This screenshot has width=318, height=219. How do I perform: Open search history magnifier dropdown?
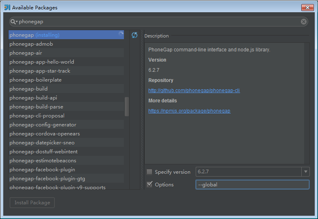click(x=14, y=22)
